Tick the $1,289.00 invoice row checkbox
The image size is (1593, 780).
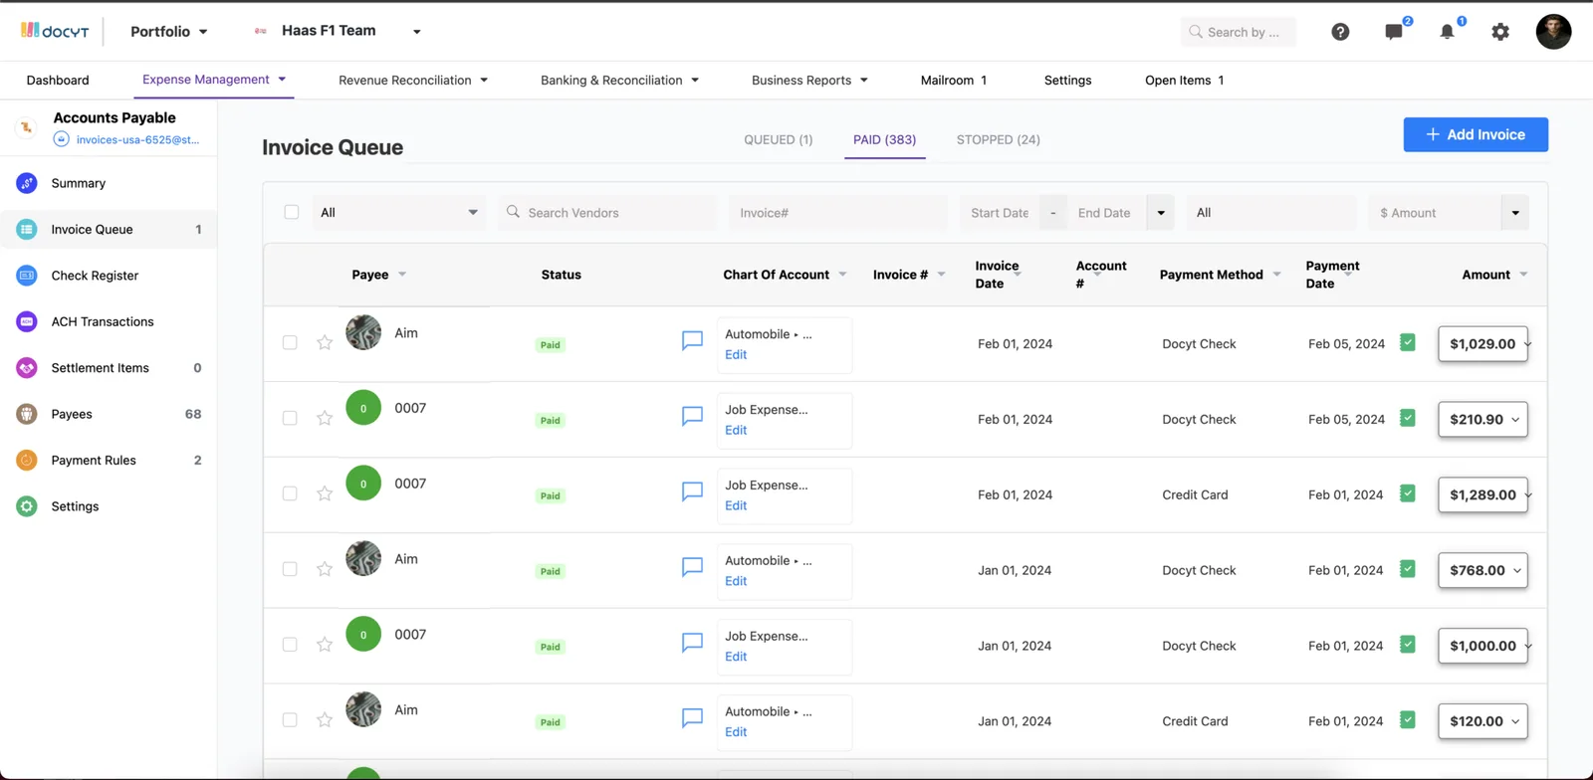pyautogui.click(x=290, y=493)
